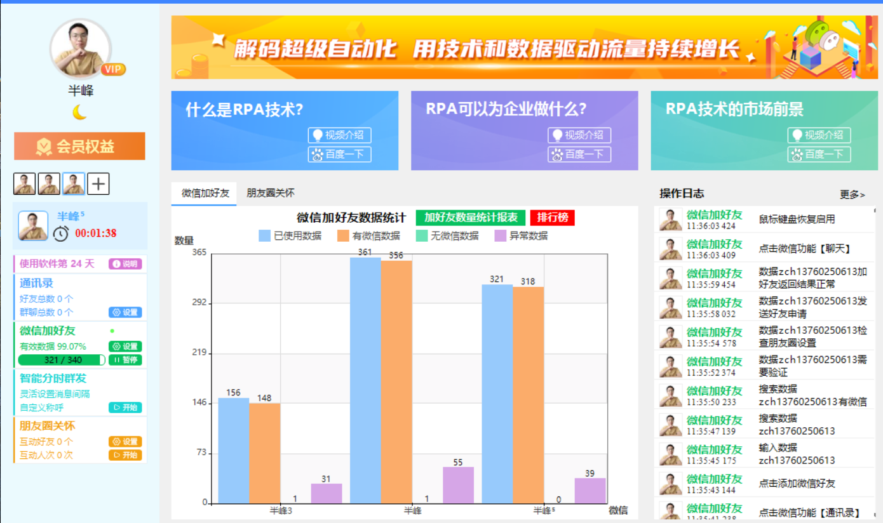Viewport: 883px width, 523px height.
Task: Toggle the 无微信数据 green legend swatch
Action: [x=422, y=236]
